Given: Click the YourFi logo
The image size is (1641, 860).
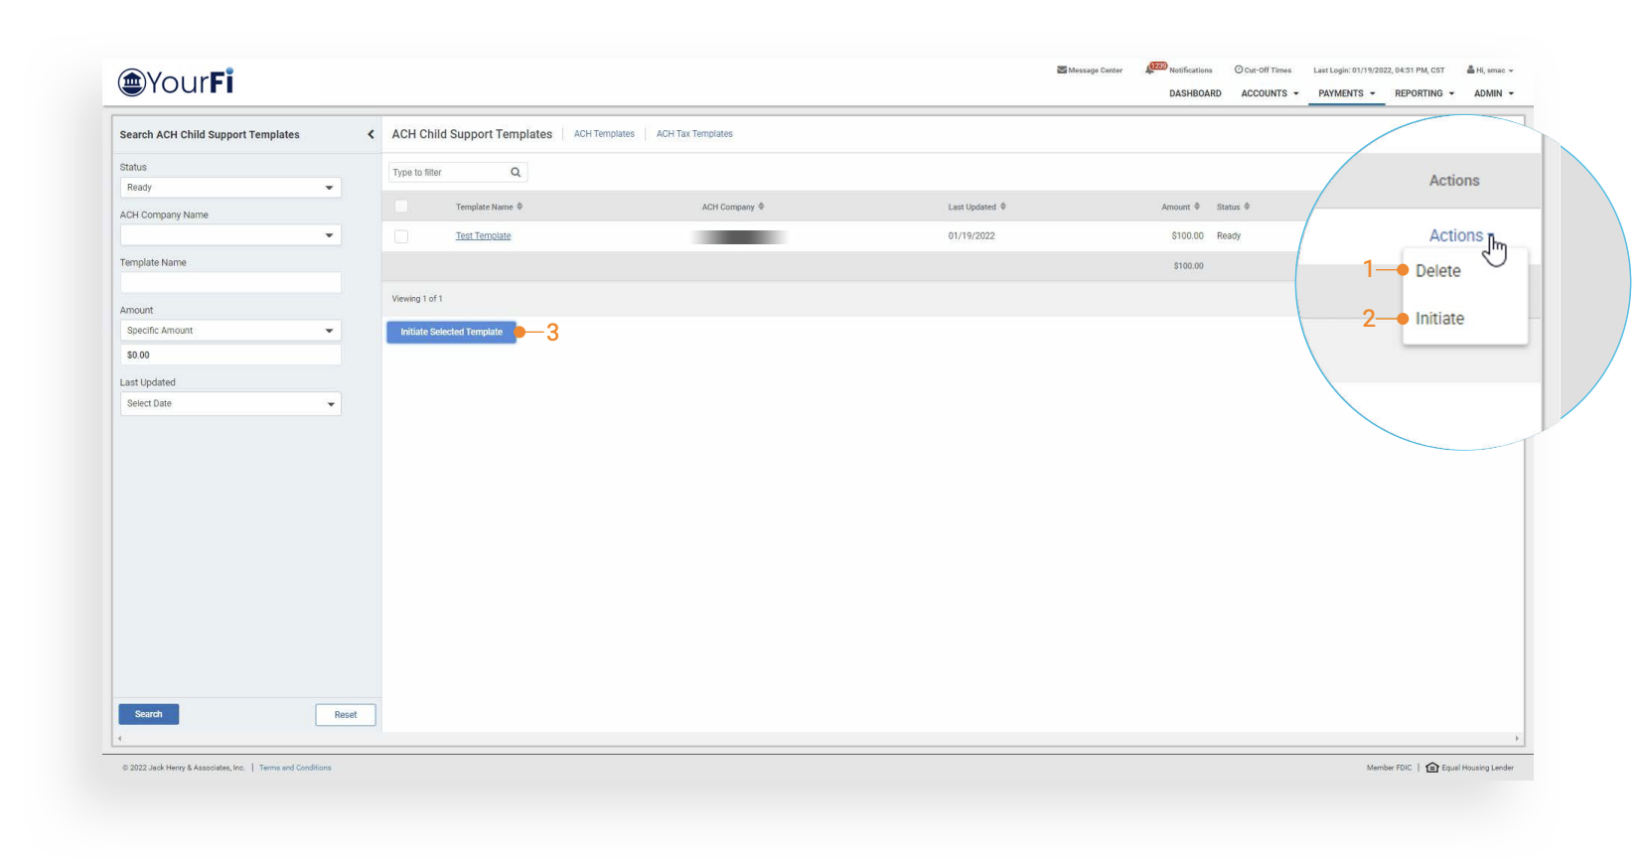Looking at the screenshot, I should (176, 82).
